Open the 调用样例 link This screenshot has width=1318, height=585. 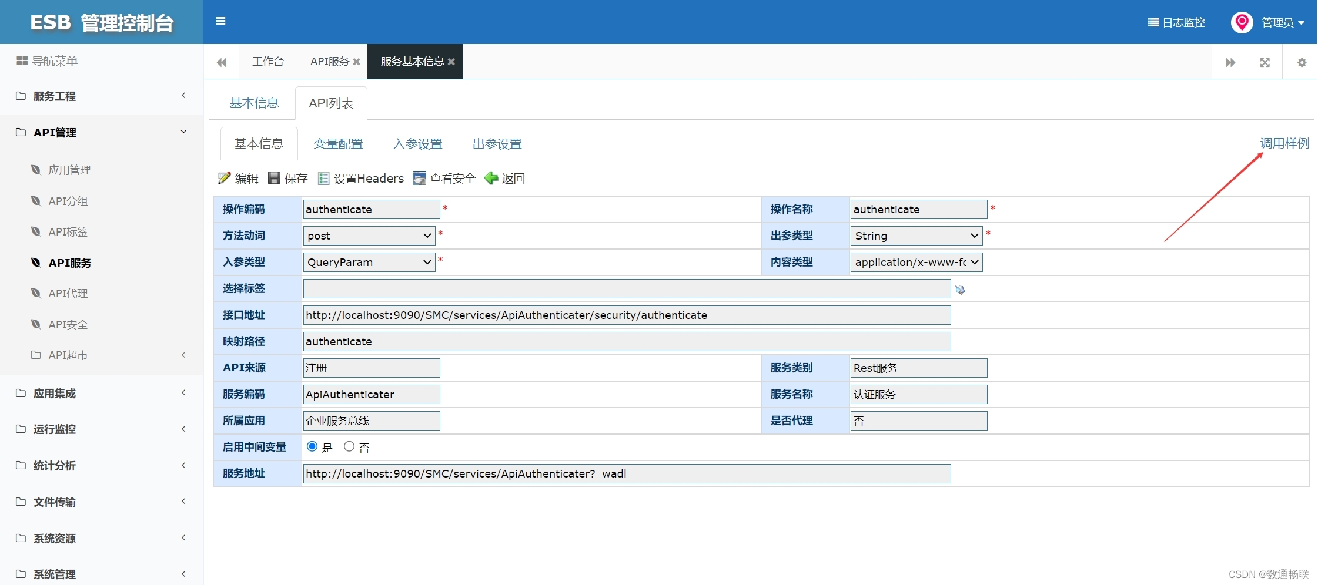click(x=1284, y=143)
